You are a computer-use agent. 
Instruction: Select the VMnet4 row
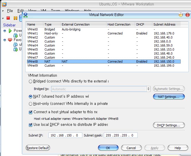(x=104, y=45)
